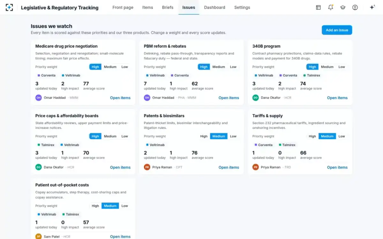Select the Issues tab
This screenshot has height=239, width=383.
click(189, 7)
